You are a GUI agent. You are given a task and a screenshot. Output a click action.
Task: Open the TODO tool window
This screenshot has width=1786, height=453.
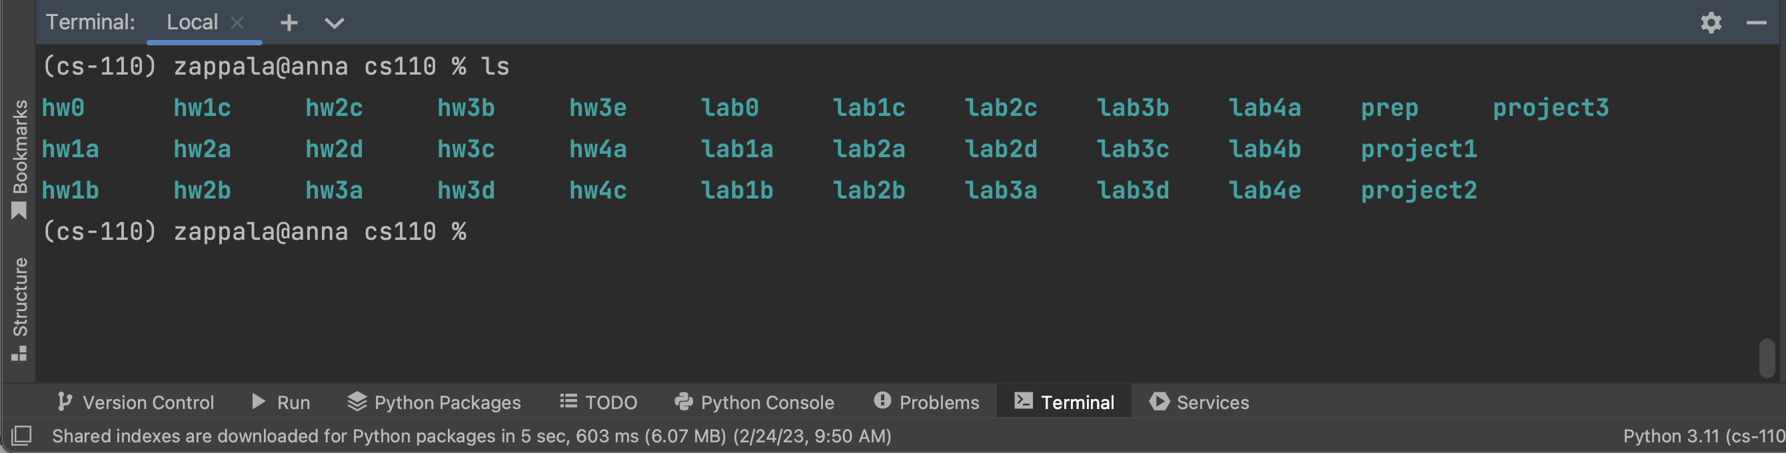[x=598, y=402]
